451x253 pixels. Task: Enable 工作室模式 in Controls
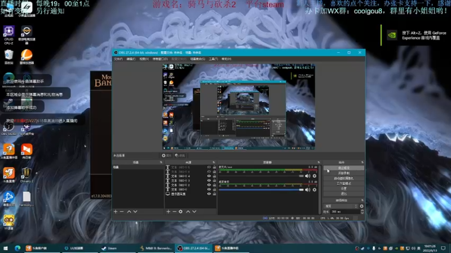344,184
